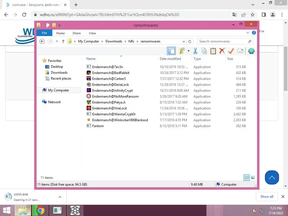Open a new browser tab
Image resolution: width=288 pixels, height=216 pixels.
tap(76, 5)
